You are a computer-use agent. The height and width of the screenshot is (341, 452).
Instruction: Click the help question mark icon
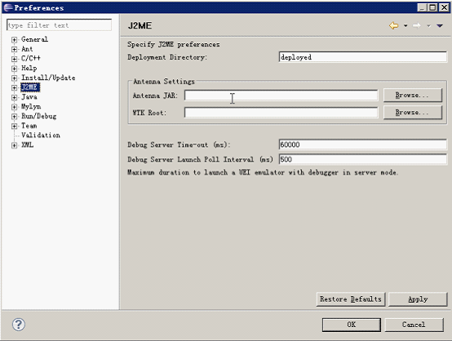coord(19,325)
